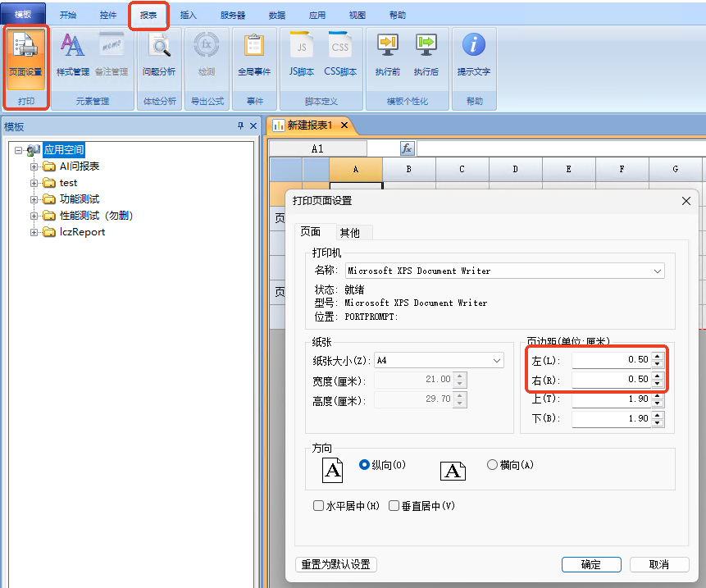Open 全局事件 global events
This screenshot has height=588, width=706.
[x=253, y=56]
